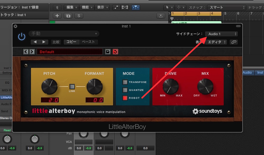
Task: Click the LittleAlterBoy insert slot in mixer
Action: pos(6,97)
